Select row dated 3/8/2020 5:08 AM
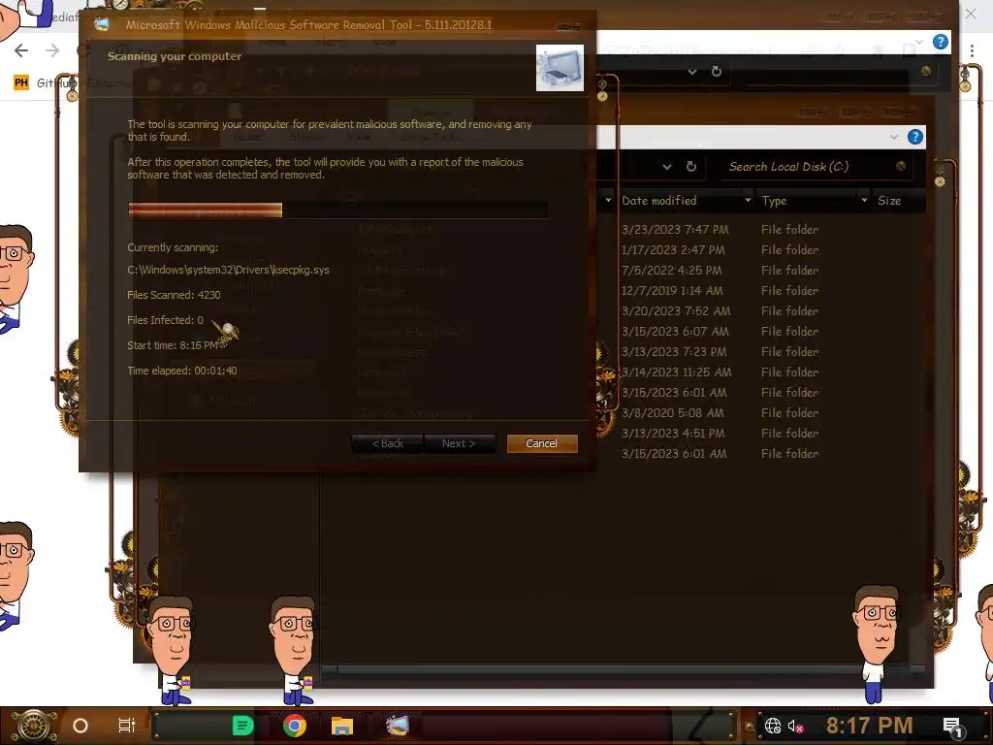 coord(673,413)
